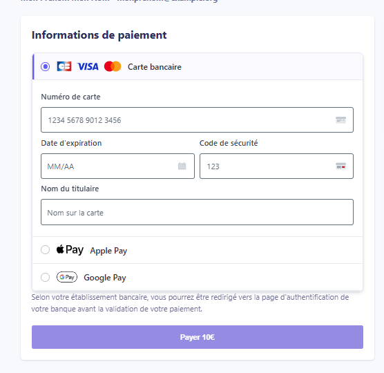The width and height of the screenshot is (384, 373).
Task: Click the Informations de paiement heading
Action: pyautogui.click(x=99, y=35)
